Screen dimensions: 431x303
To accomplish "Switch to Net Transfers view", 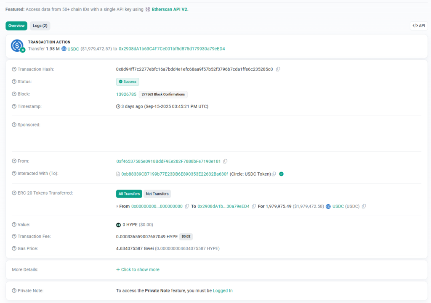I will pos(157,194).
